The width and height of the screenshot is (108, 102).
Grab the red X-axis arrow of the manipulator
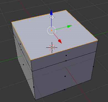point(60,41)
